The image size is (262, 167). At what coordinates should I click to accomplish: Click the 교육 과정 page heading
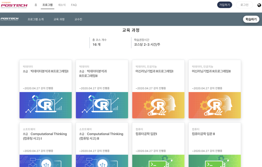coord(131,30)
